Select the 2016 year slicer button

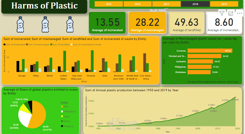tap(138, 4)
